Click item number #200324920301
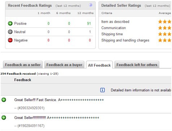 coord(31,108)
